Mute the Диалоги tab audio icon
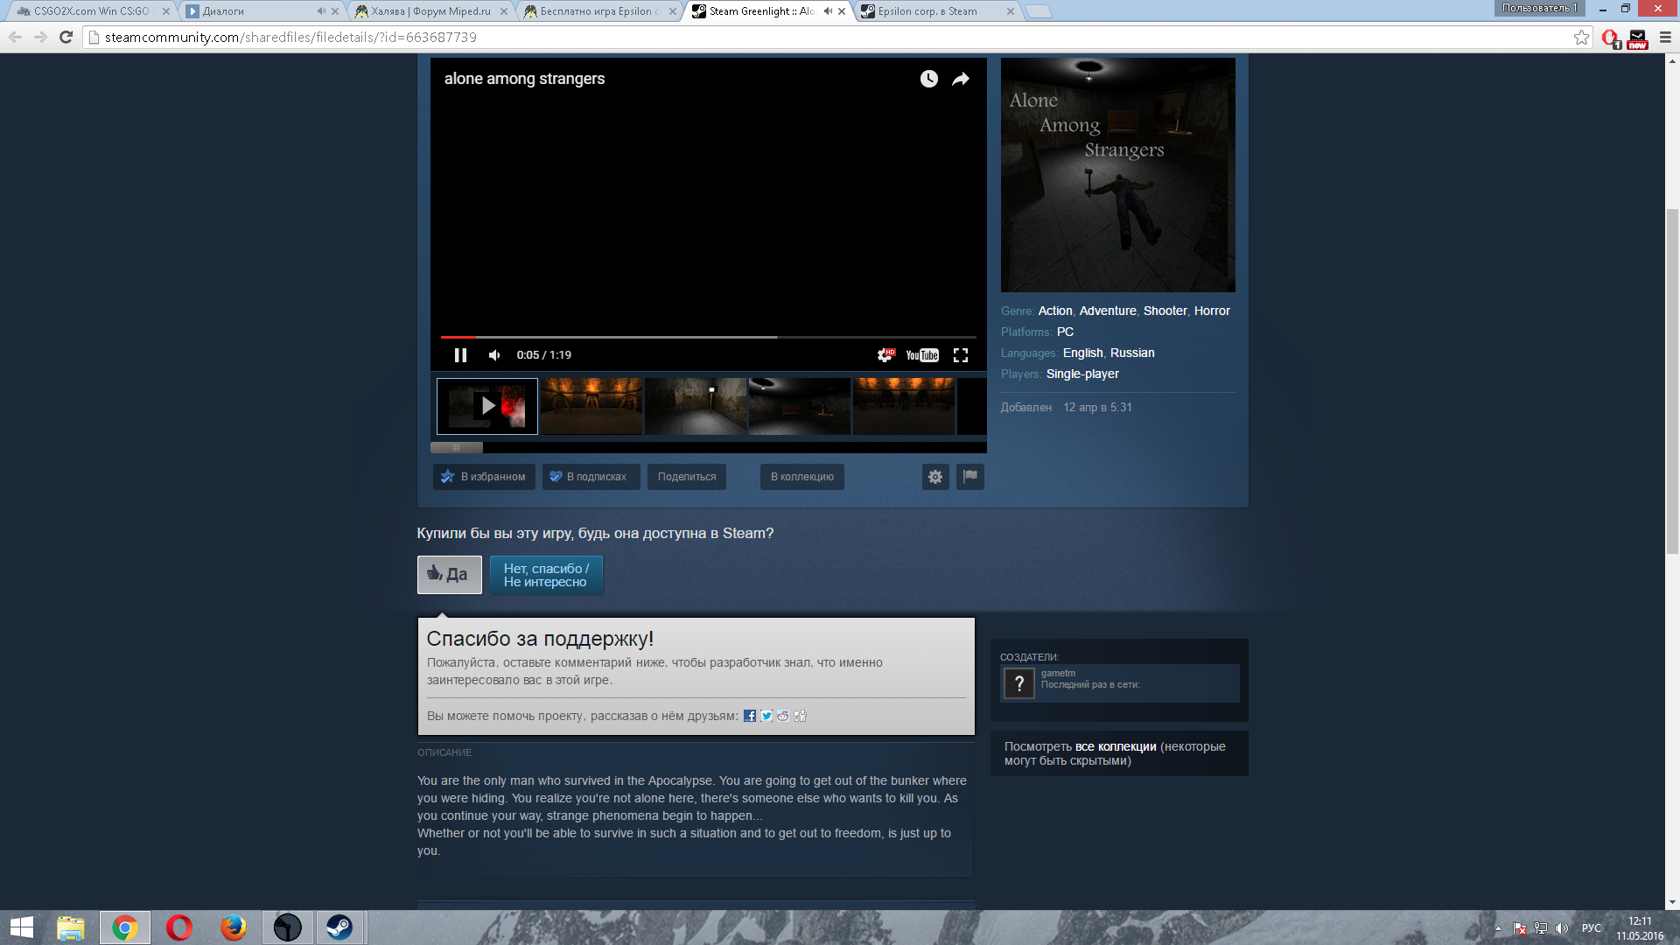This screenshot has width=1680, height=945. point(320,11)
